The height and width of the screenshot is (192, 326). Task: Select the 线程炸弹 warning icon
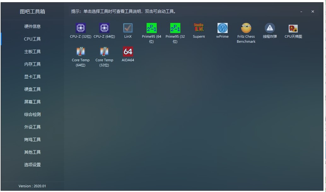[x=270, y=28]
